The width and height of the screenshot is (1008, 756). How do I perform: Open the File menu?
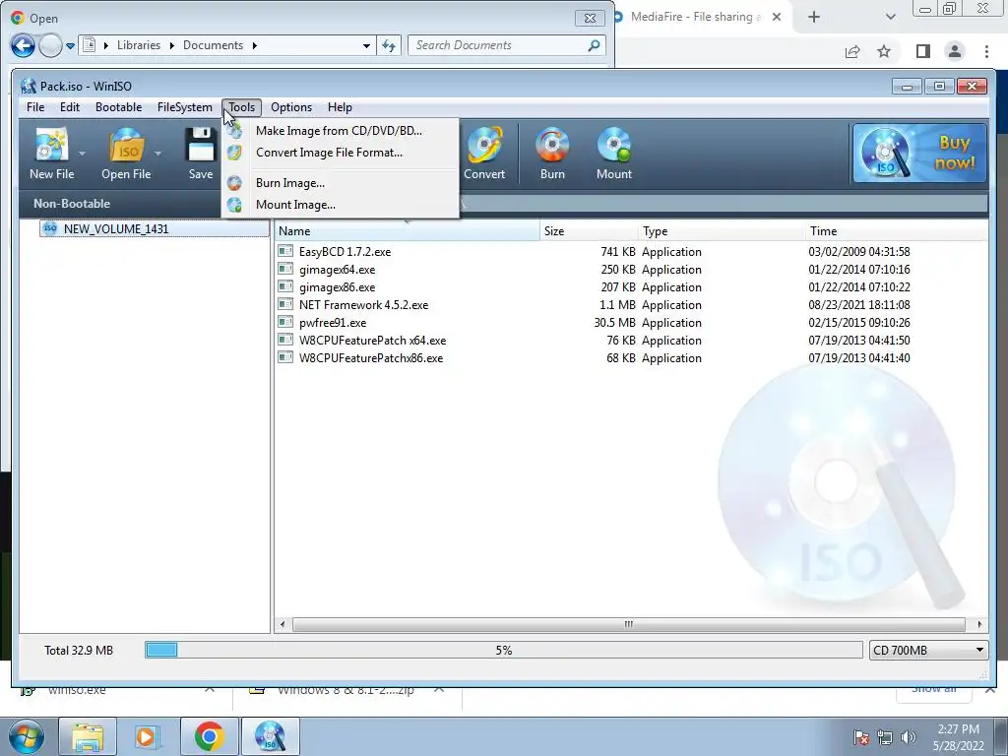(x=35, y=107)
